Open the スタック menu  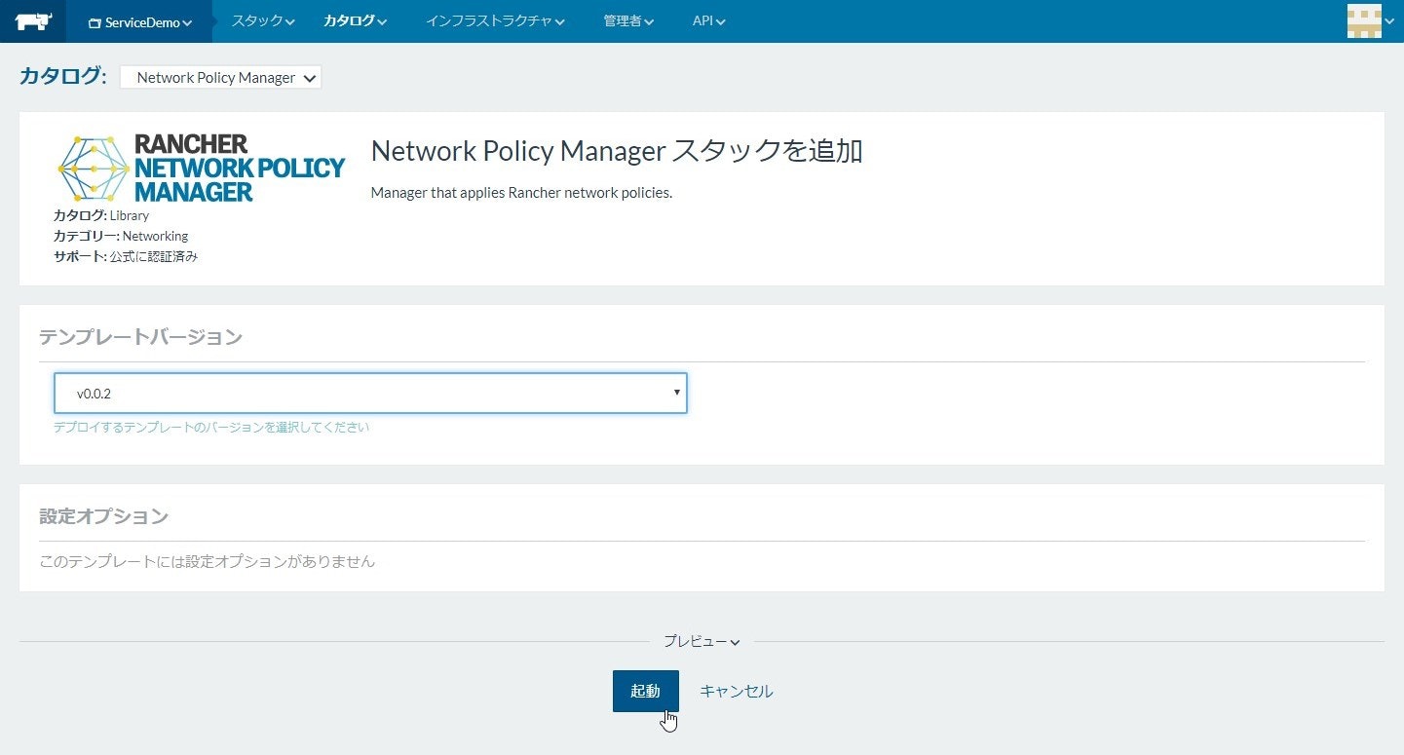point(263,20)
